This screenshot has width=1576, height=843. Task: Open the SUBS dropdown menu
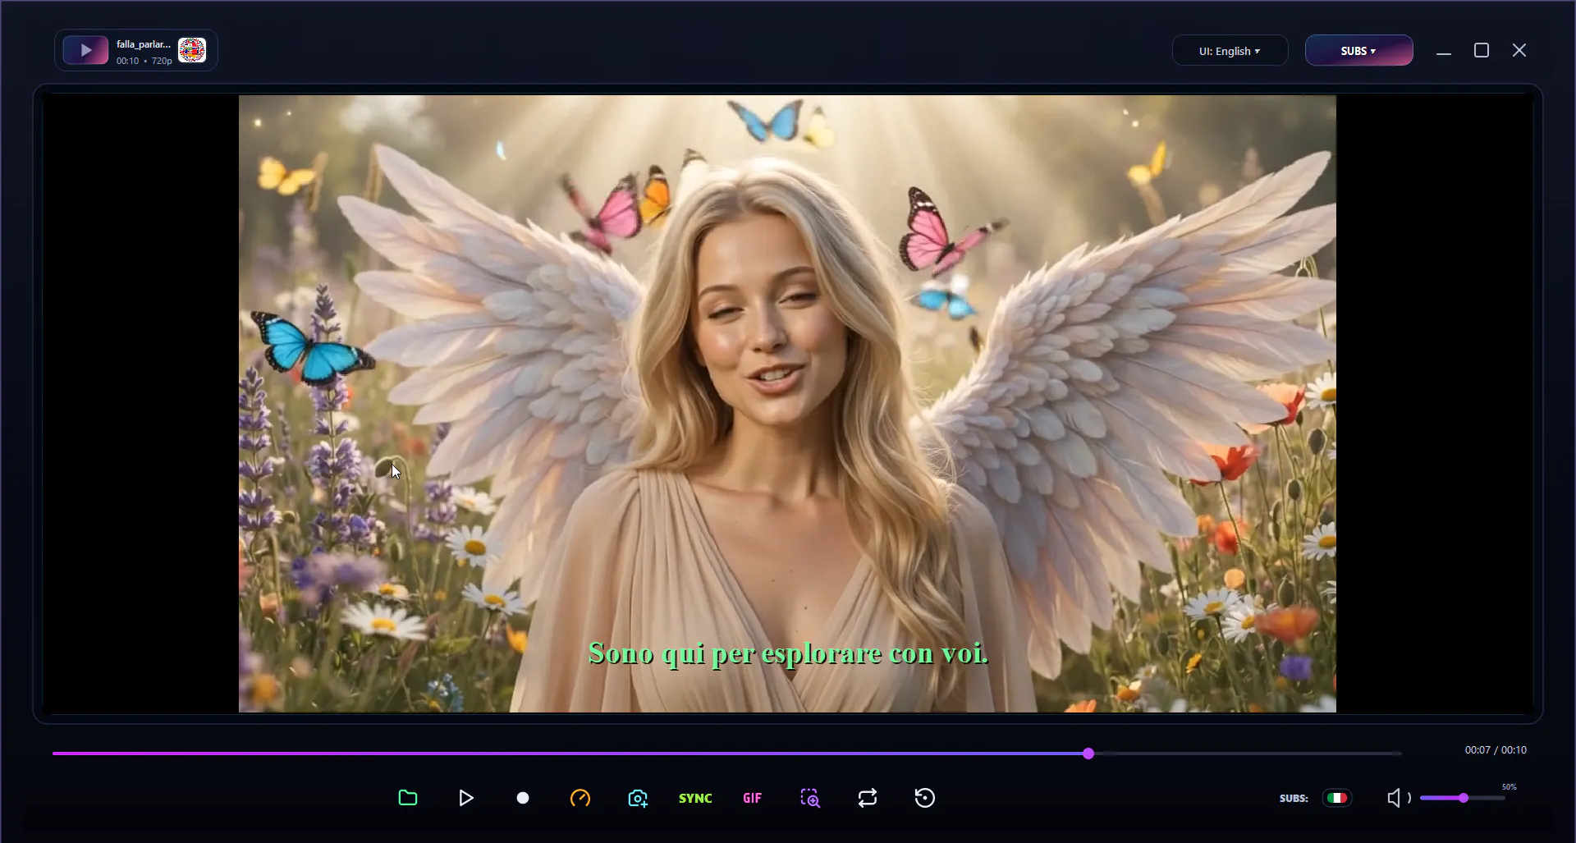[x=1358, y=51]
